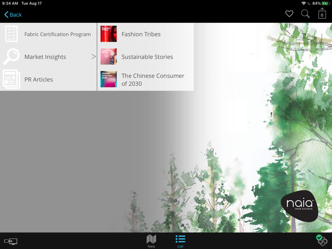Tap the Naia from Eastman logo
This screenshot has width=332, height=249.
(299, 205)
